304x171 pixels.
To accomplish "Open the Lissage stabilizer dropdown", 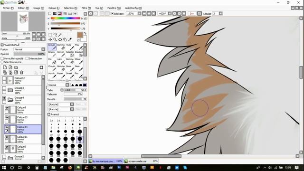I will (x=220, y=14).
